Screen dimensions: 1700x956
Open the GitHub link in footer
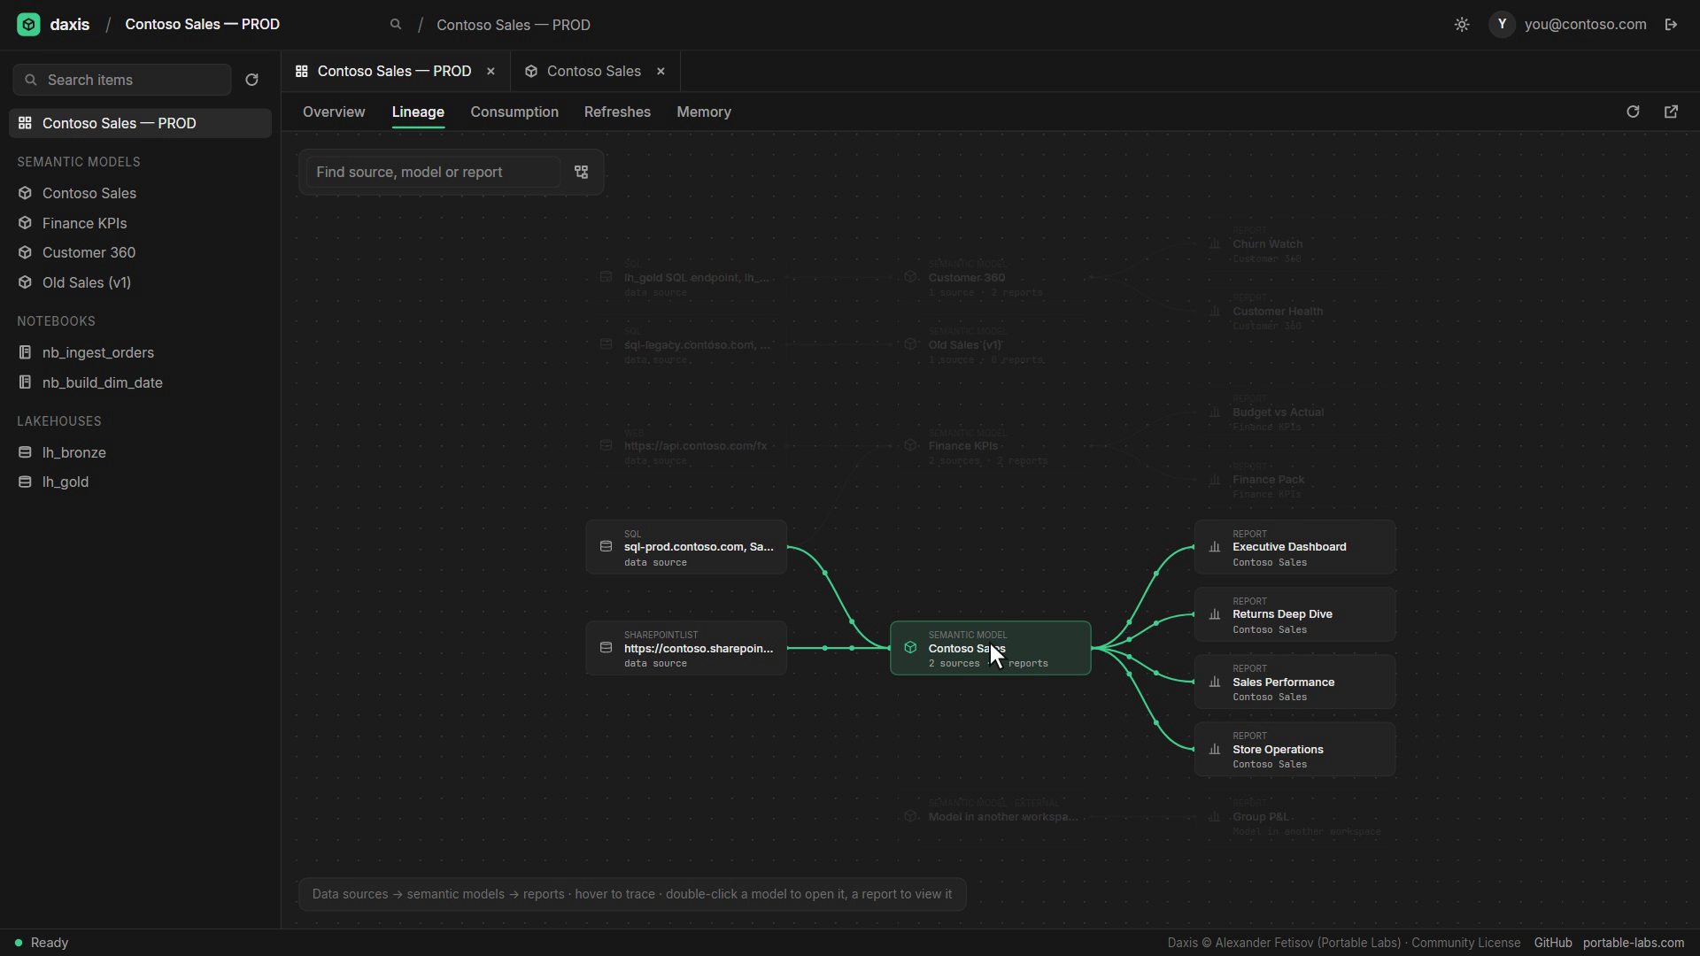pyautogui.click(x=1553, y=943)
